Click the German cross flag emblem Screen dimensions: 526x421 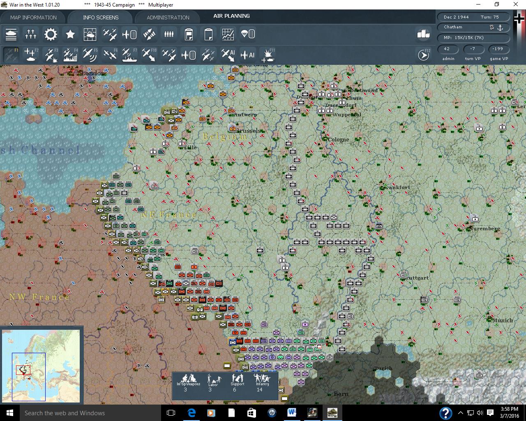(x=519, y=19)
